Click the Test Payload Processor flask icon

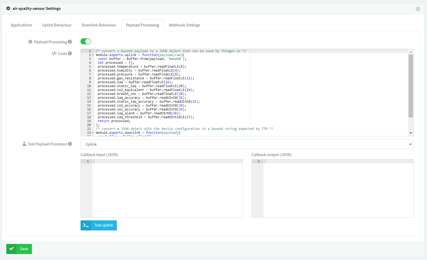pos(24,144)
